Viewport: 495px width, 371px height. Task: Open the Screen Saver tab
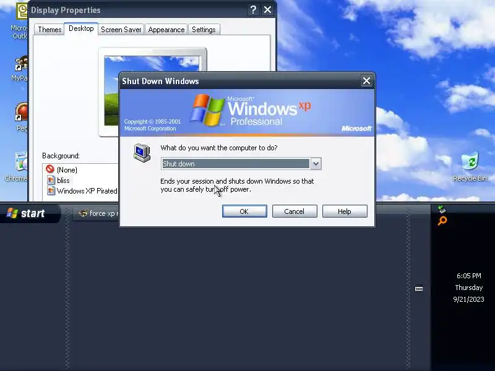pos(121,30)
